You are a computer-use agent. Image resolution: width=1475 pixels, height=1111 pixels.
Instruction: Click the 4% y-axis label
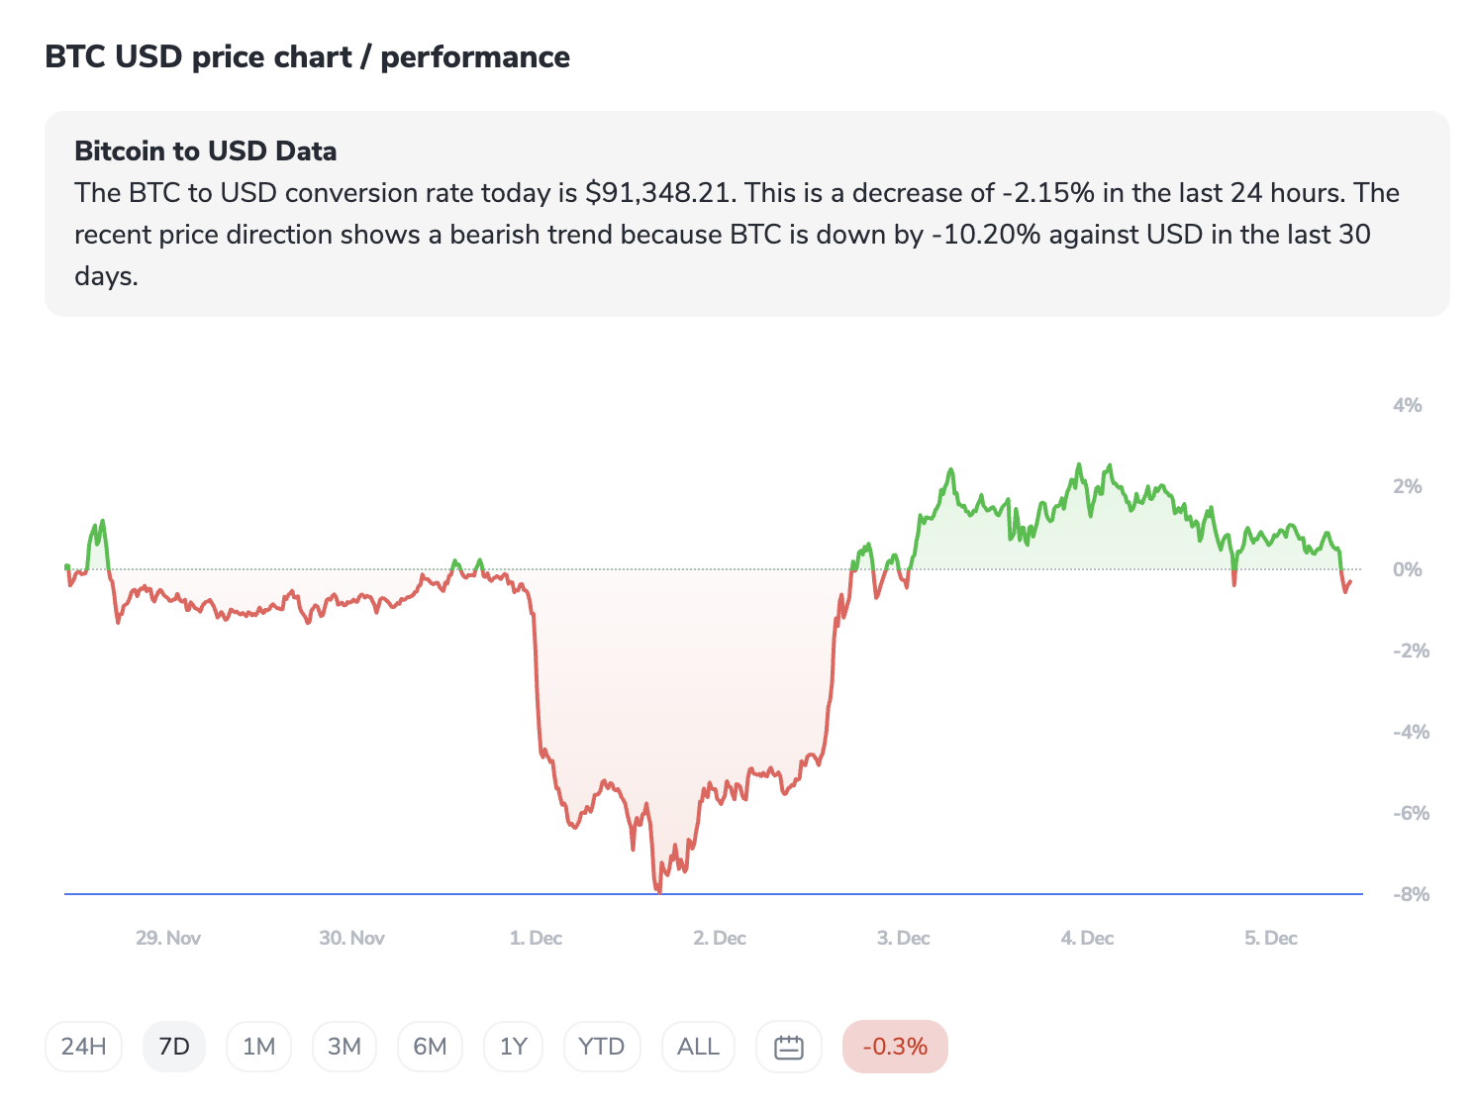[x=1407, y=405]
